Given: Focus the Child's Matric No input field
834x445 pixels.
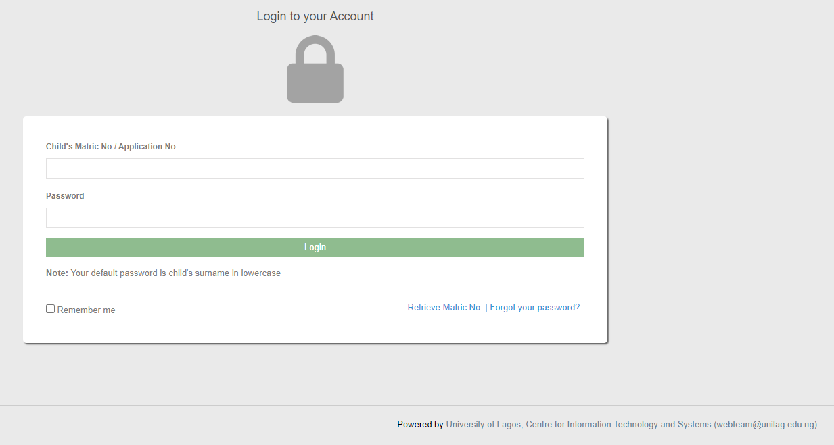Looking at the screenshot, I should click(315, 168).
